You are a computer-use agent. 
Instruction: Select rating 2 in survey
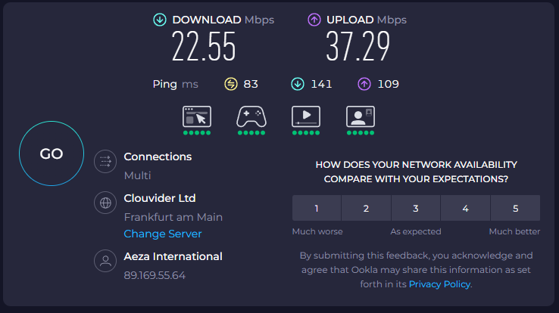(x=366, y=208)
